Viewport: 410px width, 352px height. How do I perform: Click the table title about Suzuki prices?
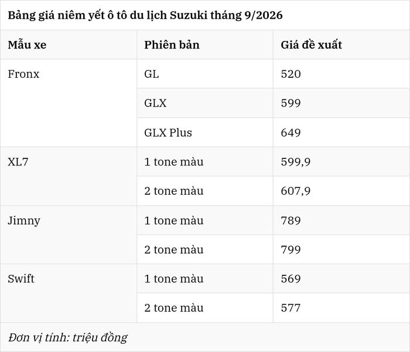(x=145, y=15)
